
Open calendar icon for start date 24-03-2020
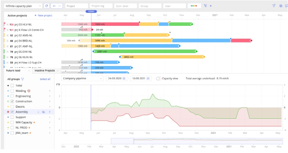pos(124,79)
